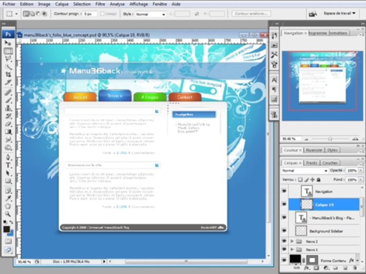Select the Hand tool

coord(8,206)
